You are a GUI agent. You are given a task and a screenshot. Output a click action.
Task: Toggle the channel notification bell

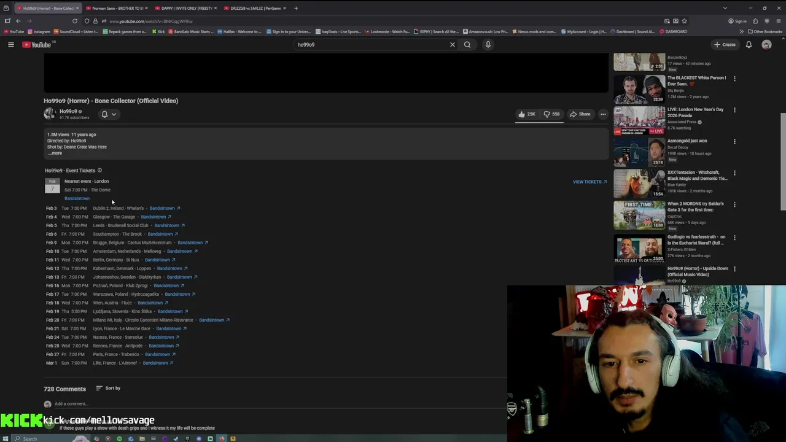point(104,114)
